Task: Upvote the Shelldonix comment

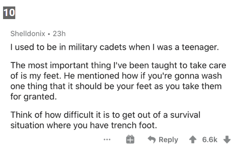Action: tap(193, 140)
